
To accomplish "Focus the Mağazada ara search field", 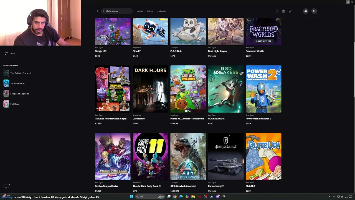I will coord(117,11).
